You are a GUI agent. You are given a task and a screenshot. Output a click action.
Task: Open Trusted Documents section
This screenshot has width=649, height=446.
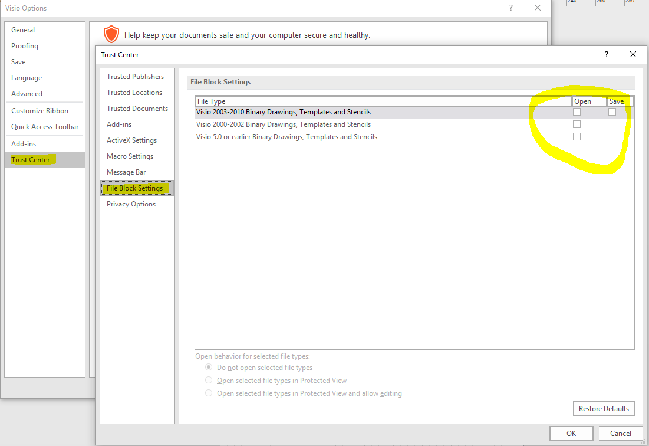click(137, 109)
